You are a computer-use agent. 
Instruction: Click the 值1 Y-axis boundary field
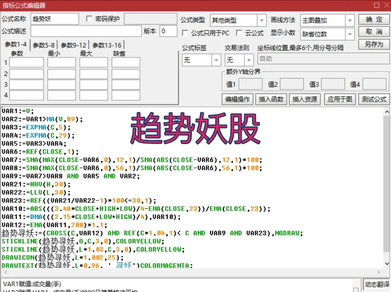[x=251, y=84]
